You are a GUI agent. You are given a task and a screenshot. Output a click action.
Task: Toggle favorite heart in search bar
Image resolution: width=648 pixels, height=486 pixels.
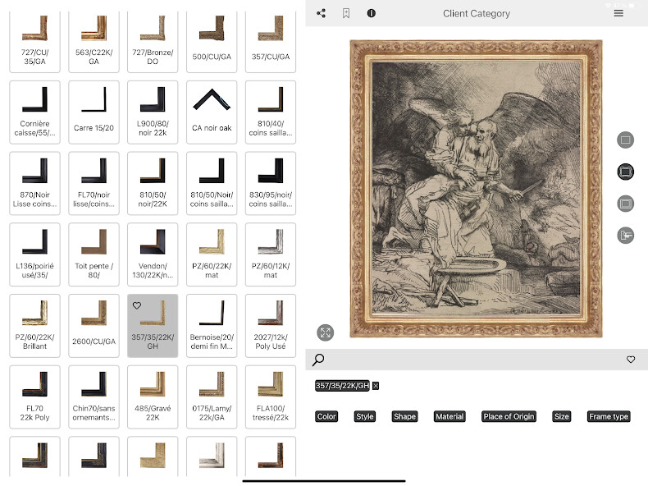pos(631,360)
